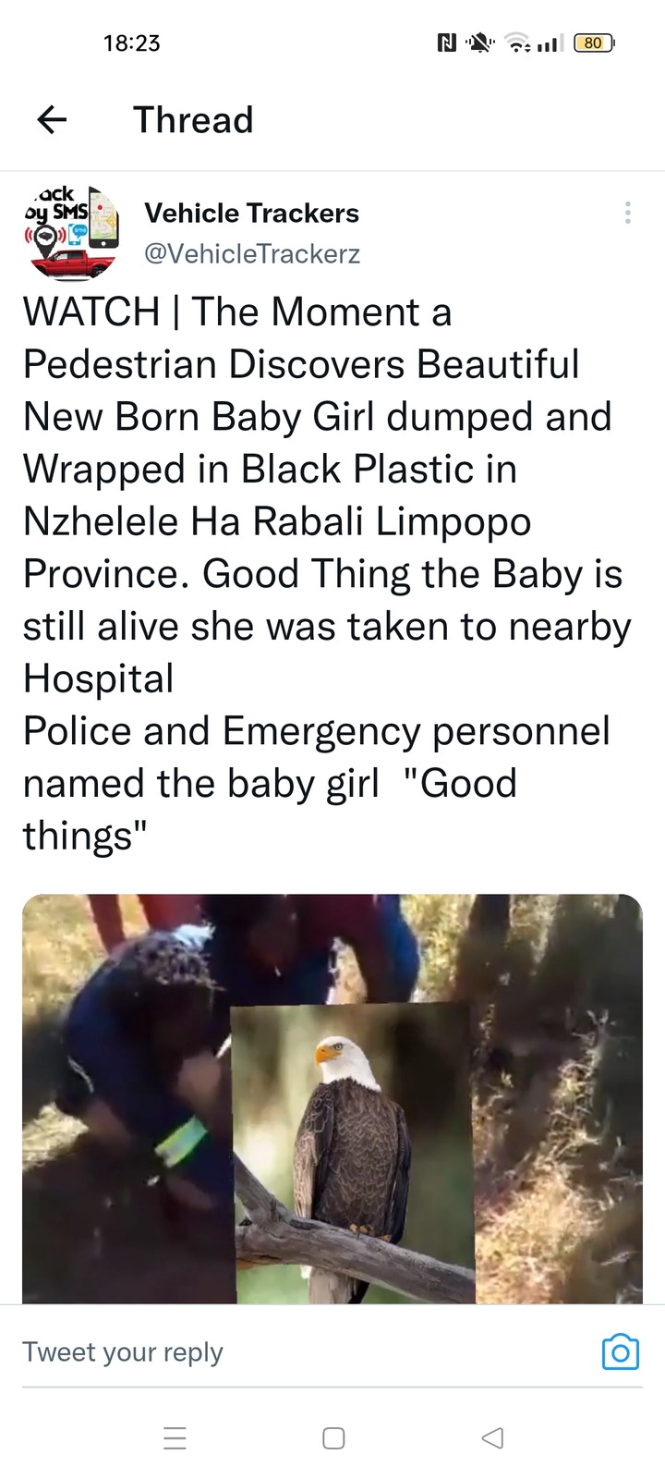Tap the battery level 80 indicator
Viewport: 665px width, 1479px height.
click(x=594, y=43)
